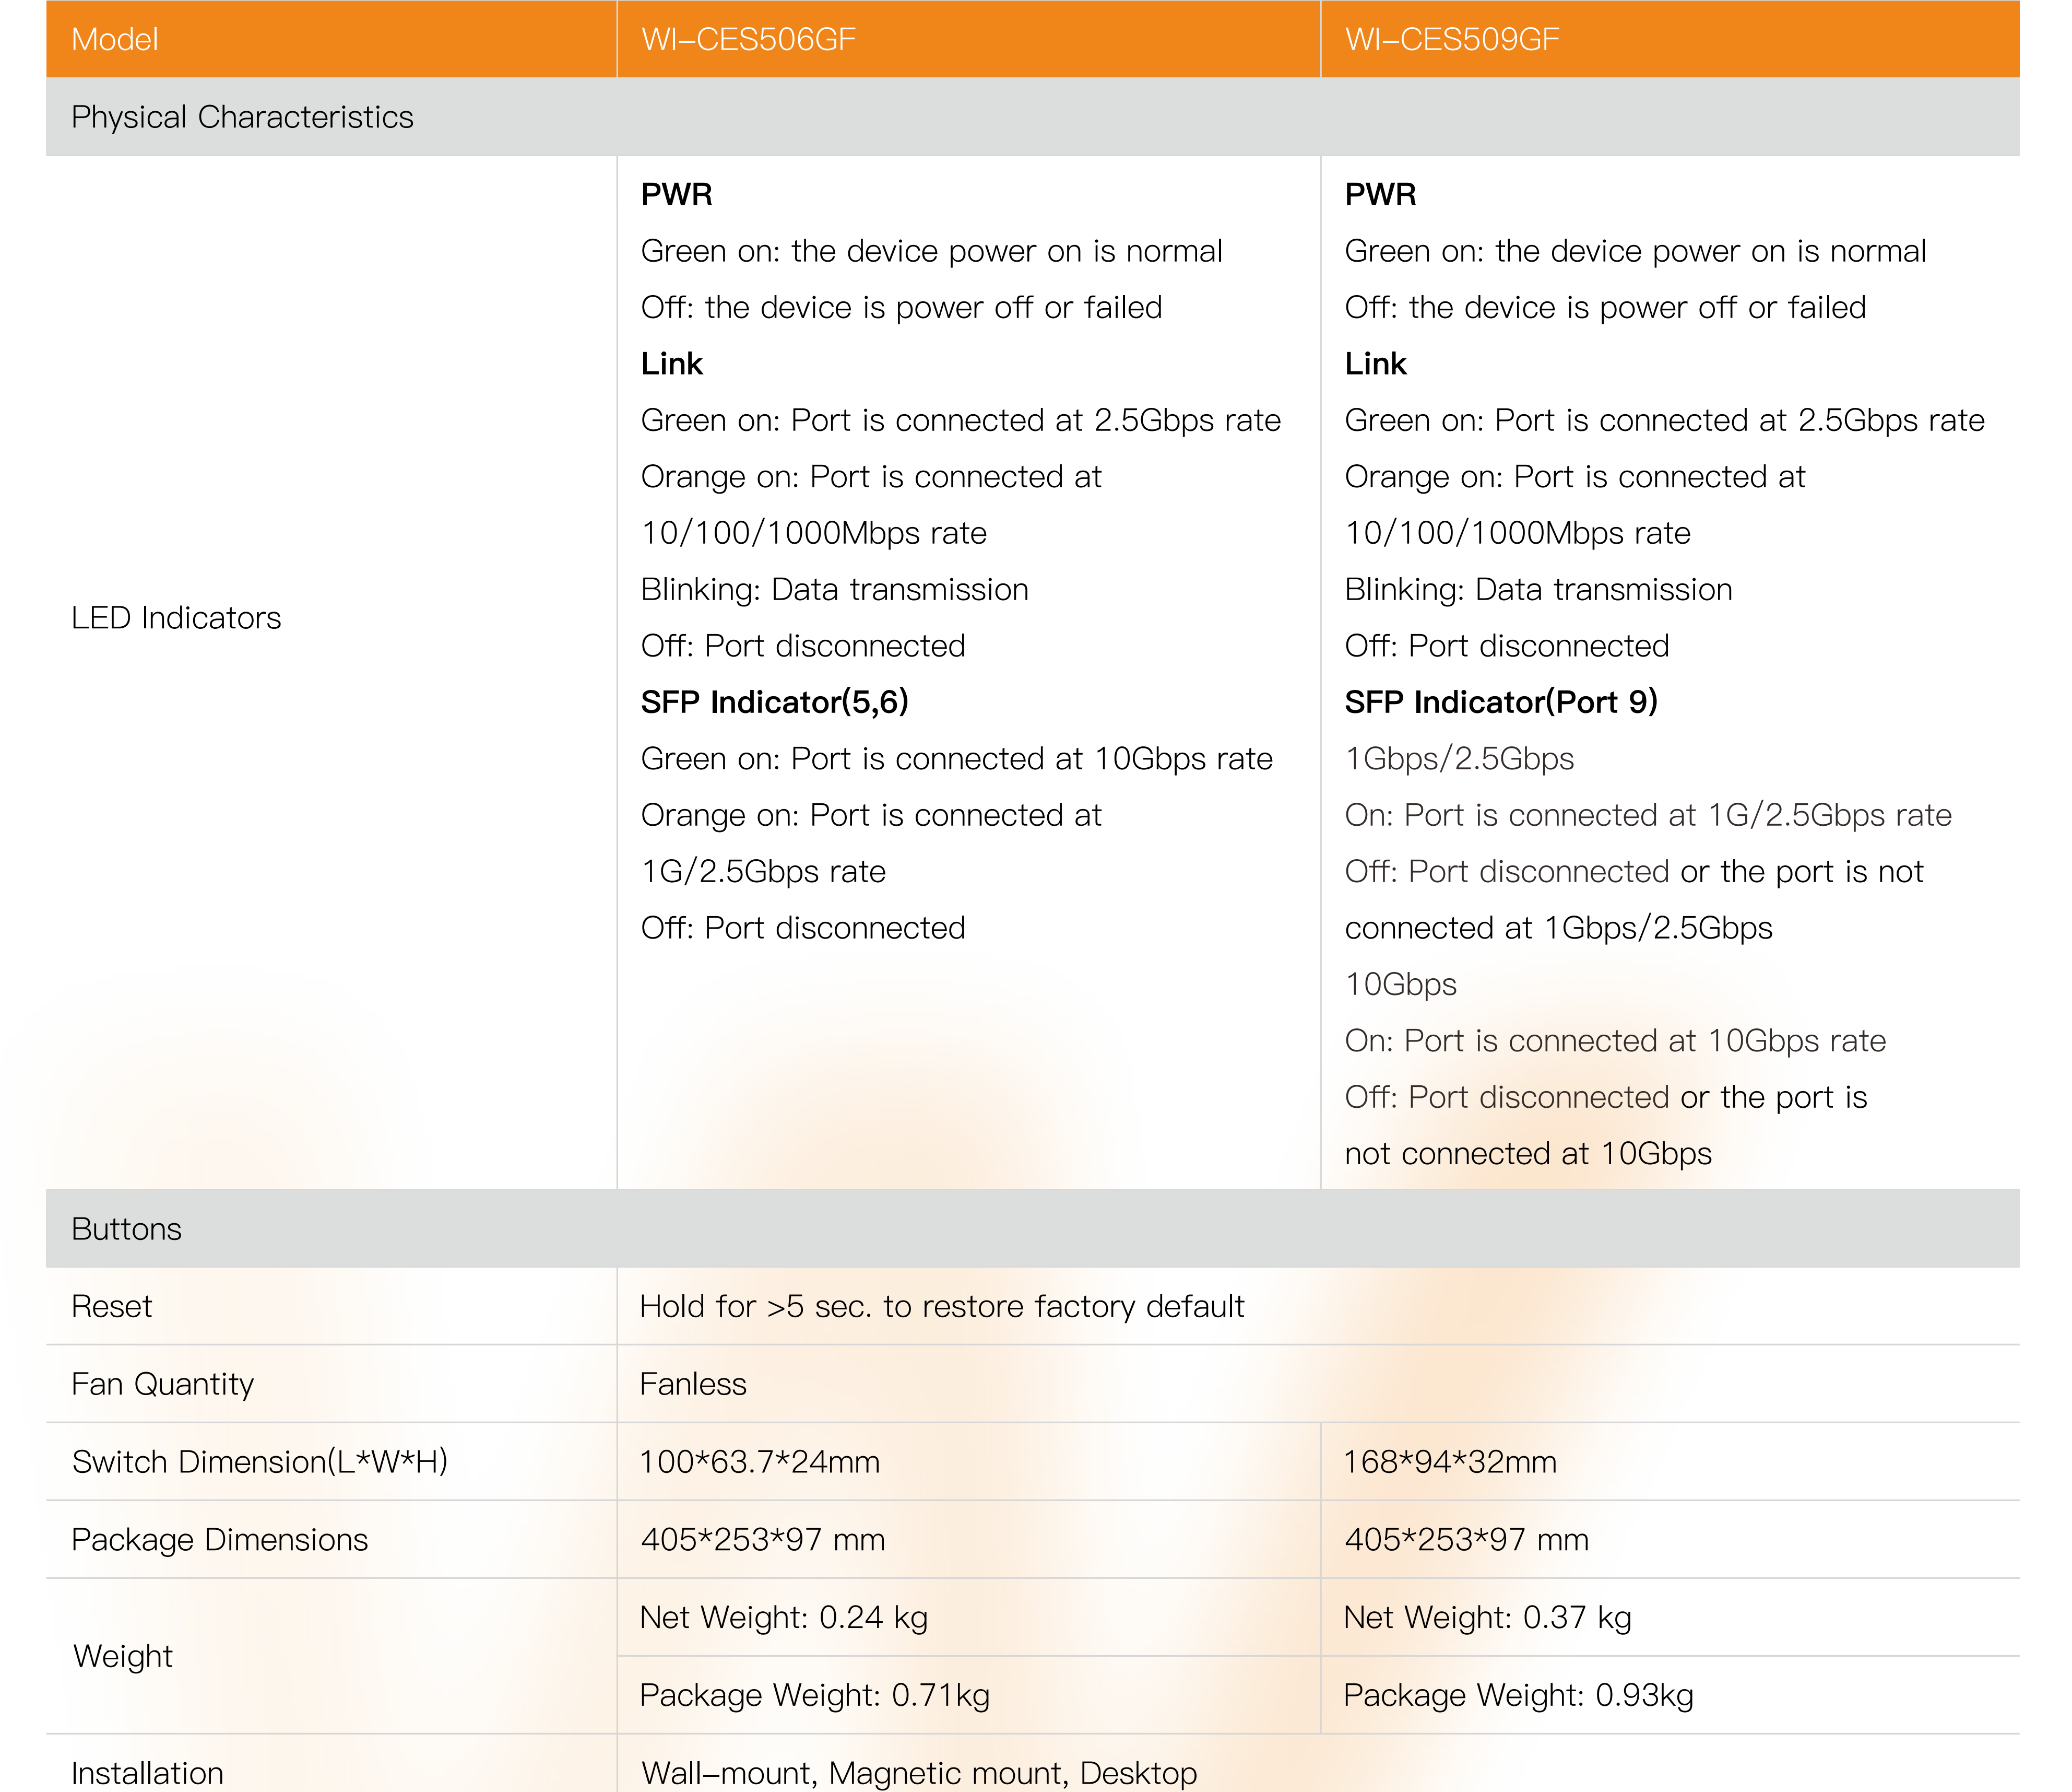The image size is (2072, 1792).
Task: Click the LED Indicators row label
Action: tap(176, 617)
